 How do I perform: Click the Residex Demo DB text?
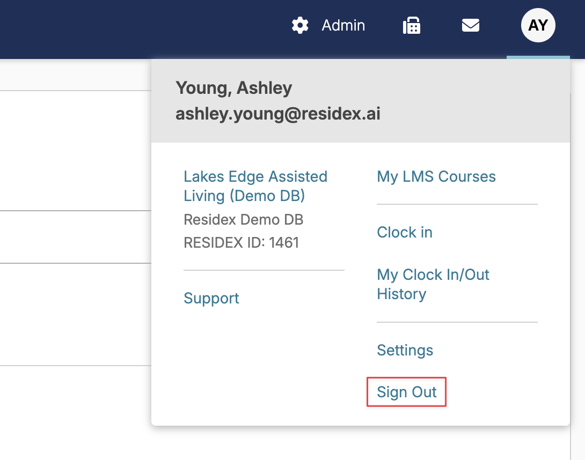(x=244, y=219)
